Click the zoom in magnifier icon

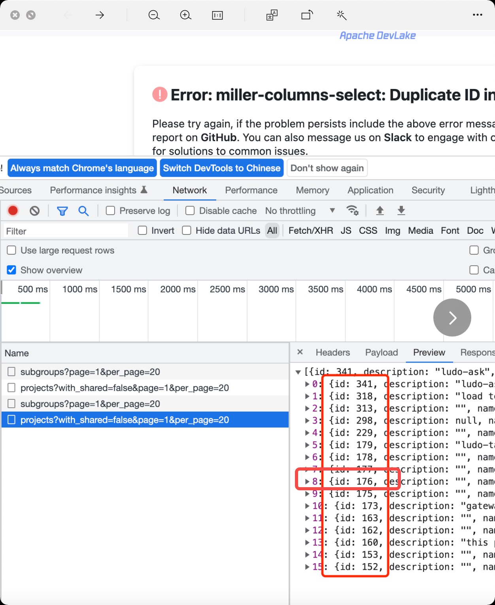pyautogui.click(x=185, y=15)
